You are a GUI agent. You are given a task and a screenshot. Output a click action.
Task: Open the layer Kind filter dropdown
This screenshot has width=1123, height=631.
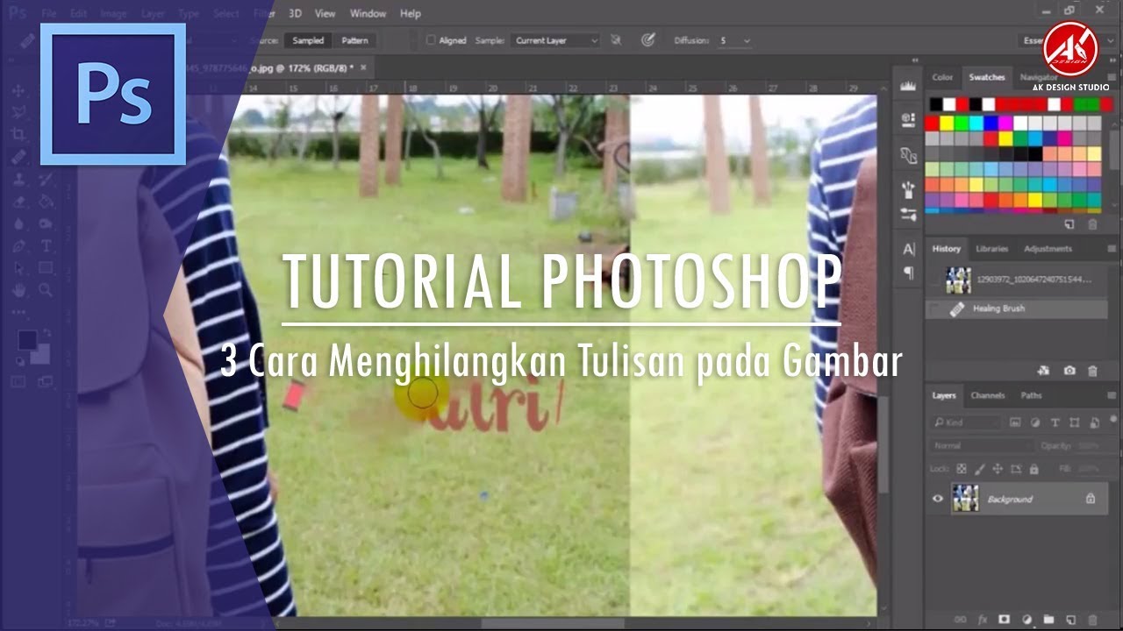coord(965,422)
